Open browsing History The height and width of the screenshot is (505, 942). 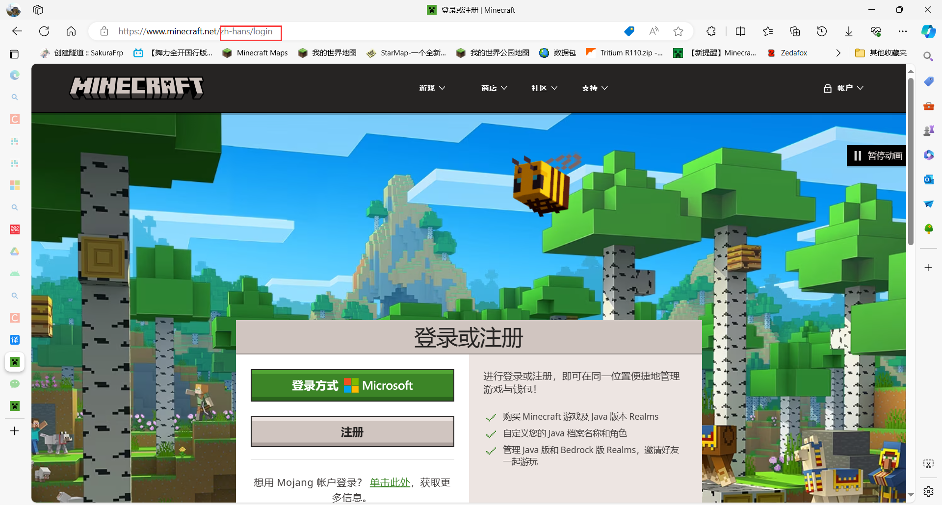click(822, 31)
